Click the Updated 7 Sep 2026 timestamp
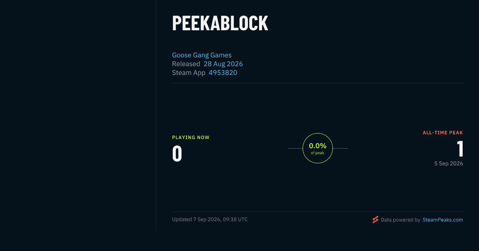Viewport: 479px width, 251px height. click(x=210, y=220)
